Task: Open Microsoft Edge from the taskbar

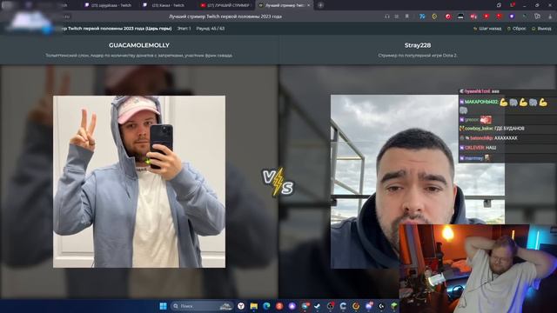Action: 266,306
